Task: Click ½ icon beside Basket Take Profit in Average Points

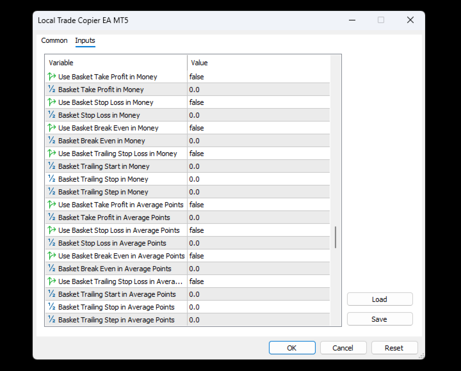Action: click(x=52, y=217)
